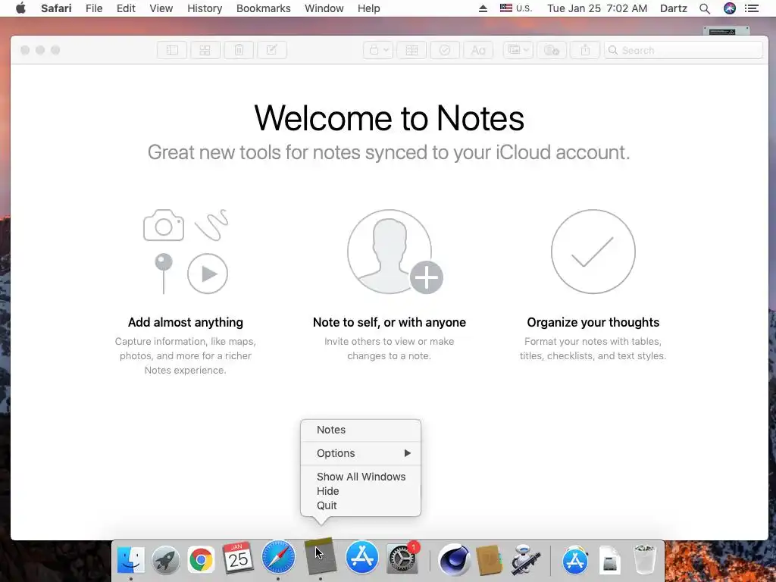Open the Help menu
The image size is (776, 582).
tap(369, 8)
